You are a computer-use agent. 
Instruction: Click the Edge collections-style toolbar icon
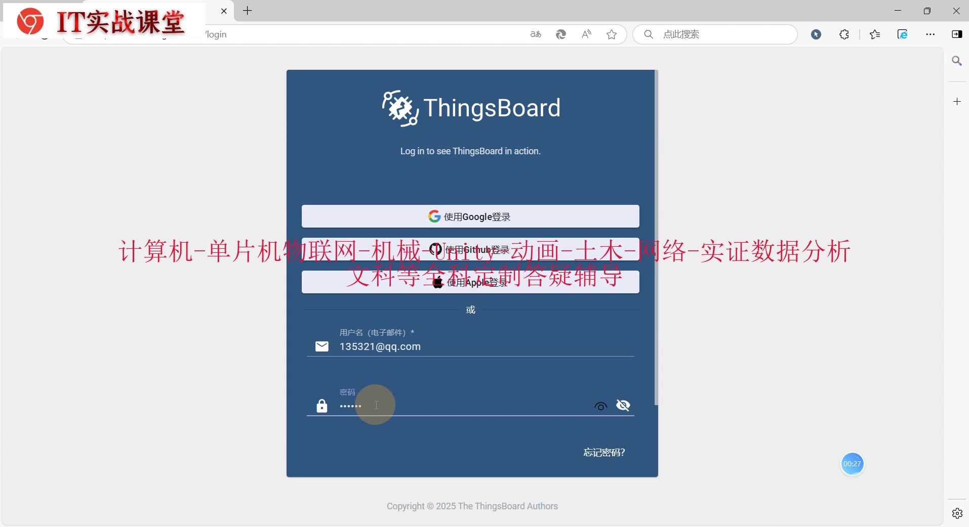tap(903, 34)
